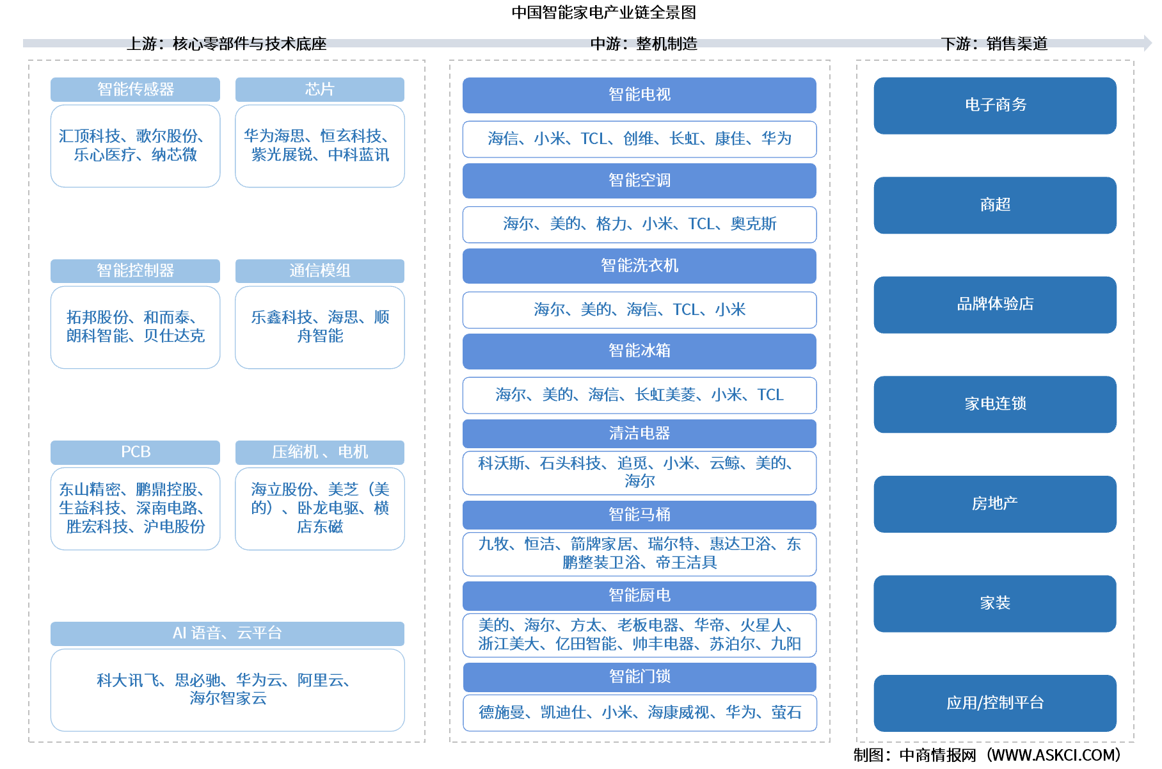Select the 拓邦股份、和而泰 company box

[x=135, y=327]
